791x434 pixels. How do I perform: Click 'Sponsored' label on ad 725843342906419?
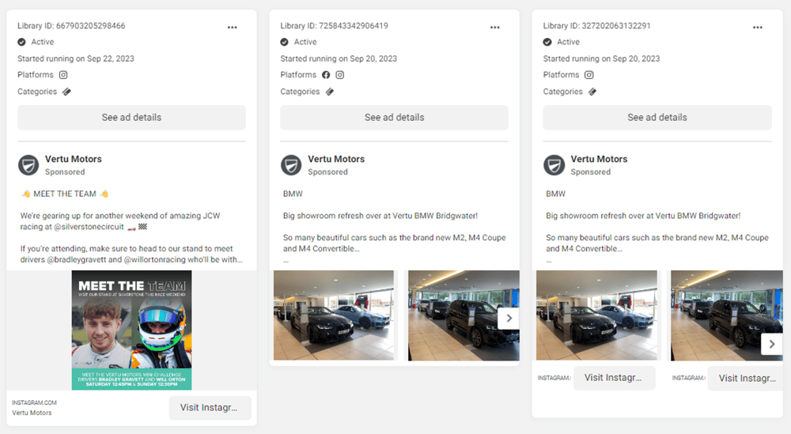(328, 172)
